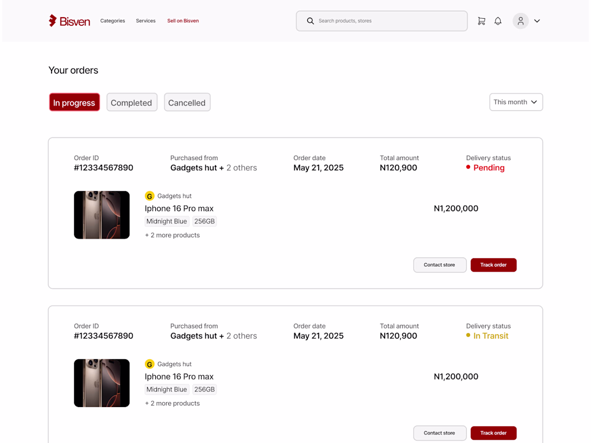591x443 pixels.
Task: Click N120,900 total in Pending order
Action: click(x=399, y=168)
